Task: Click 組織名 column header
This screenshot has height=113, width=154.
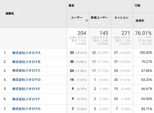Action: [x=10, y=13]
